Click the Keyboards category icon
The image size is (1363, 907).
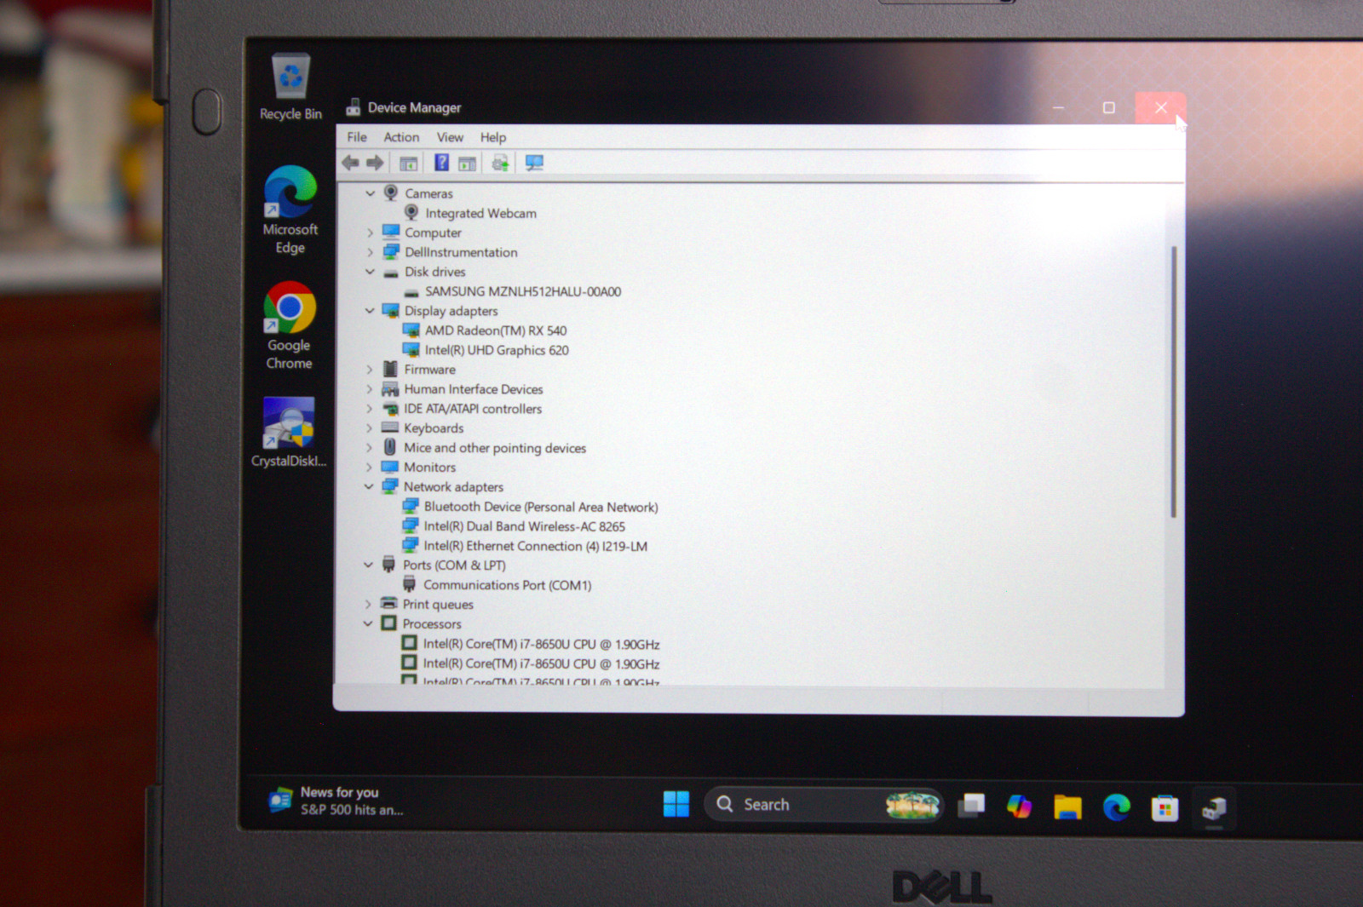[x=390, y=428]
